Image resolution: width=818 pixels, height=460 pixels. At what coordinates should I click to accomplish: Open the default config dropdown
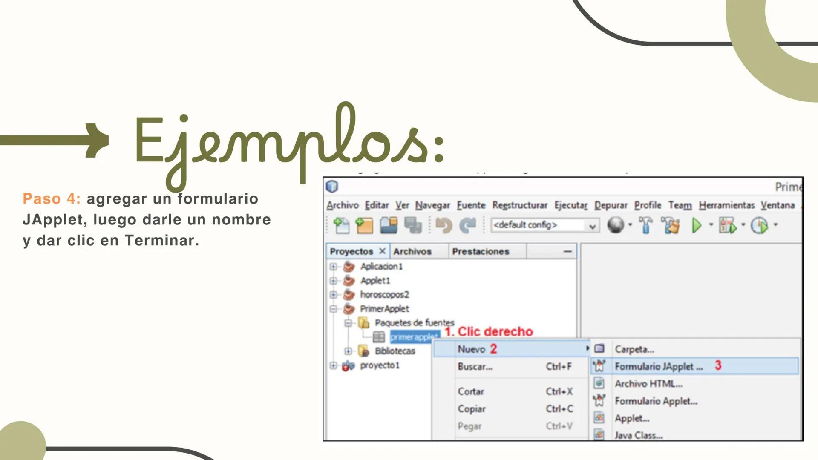pos(592,226)
